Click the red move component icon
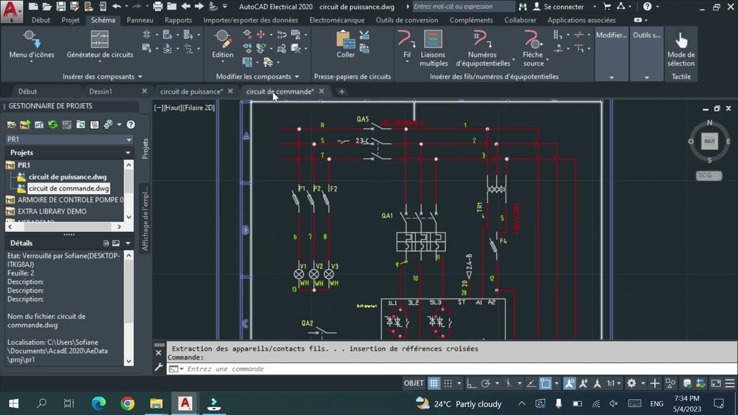738x415 pixels. (x=261, y=35)
